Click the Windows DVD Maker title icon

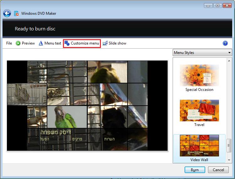[x=16, y=13]
